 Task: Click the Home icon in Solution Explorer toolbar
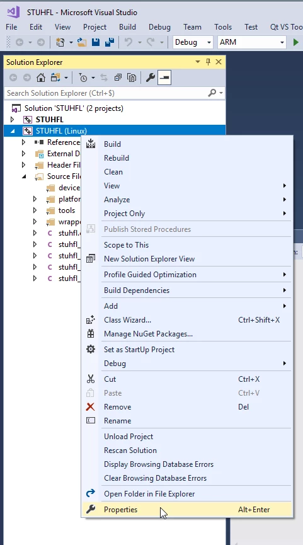point(41,77)
